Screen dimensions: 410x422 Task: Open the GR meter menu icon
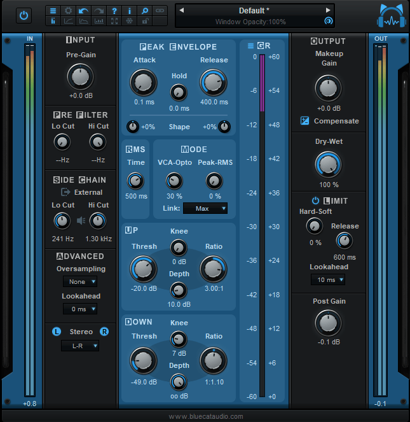[250, 46]
